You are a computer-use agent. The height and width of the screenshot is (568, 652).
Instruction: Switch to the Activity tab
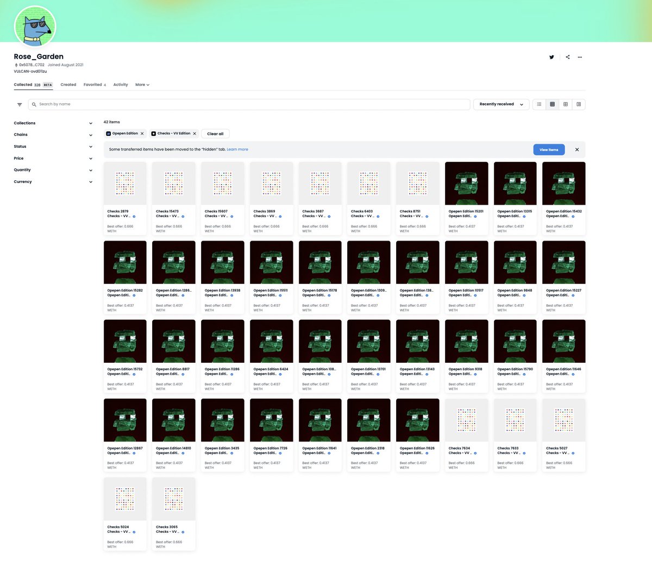point(121,85)
